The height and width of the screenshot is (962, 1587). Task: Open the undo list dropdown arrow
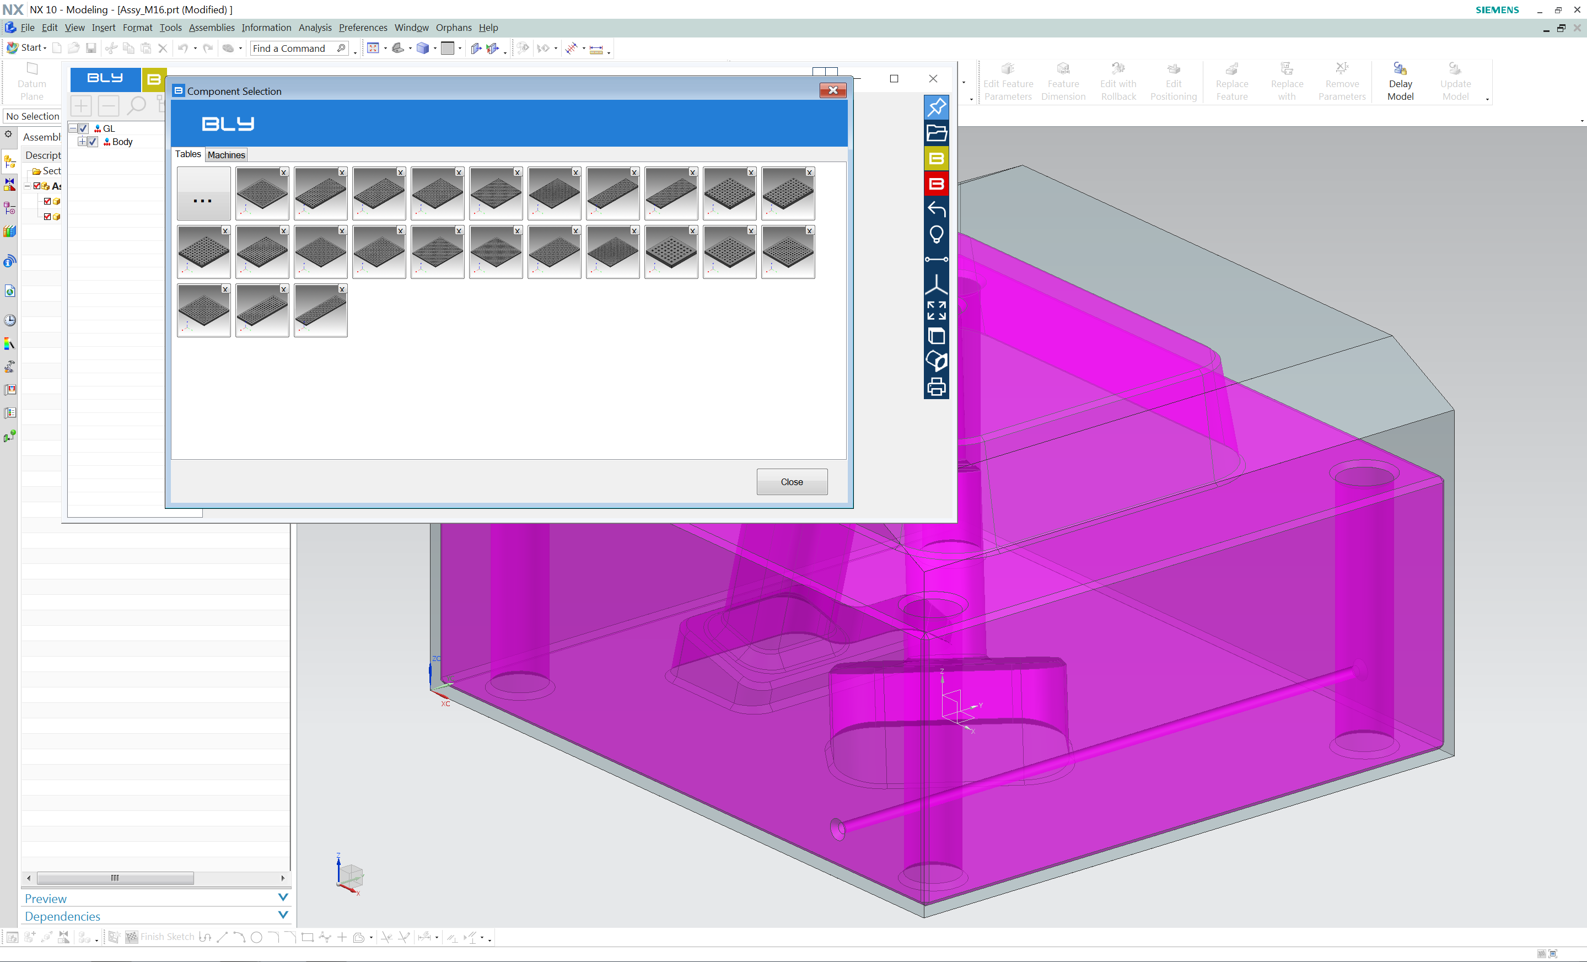pyautogui.click(x=195, y=49)
